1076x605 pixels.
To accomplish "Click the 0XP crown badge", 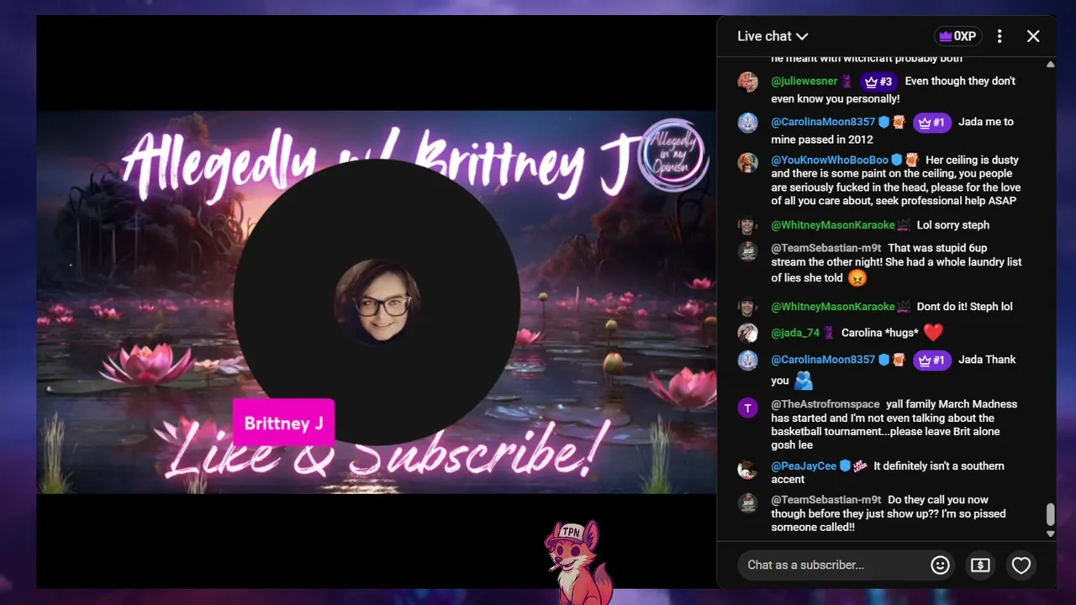I will click(x=957, y=36).
